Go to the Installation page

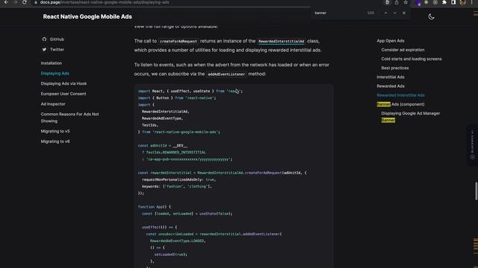[52, 63]
